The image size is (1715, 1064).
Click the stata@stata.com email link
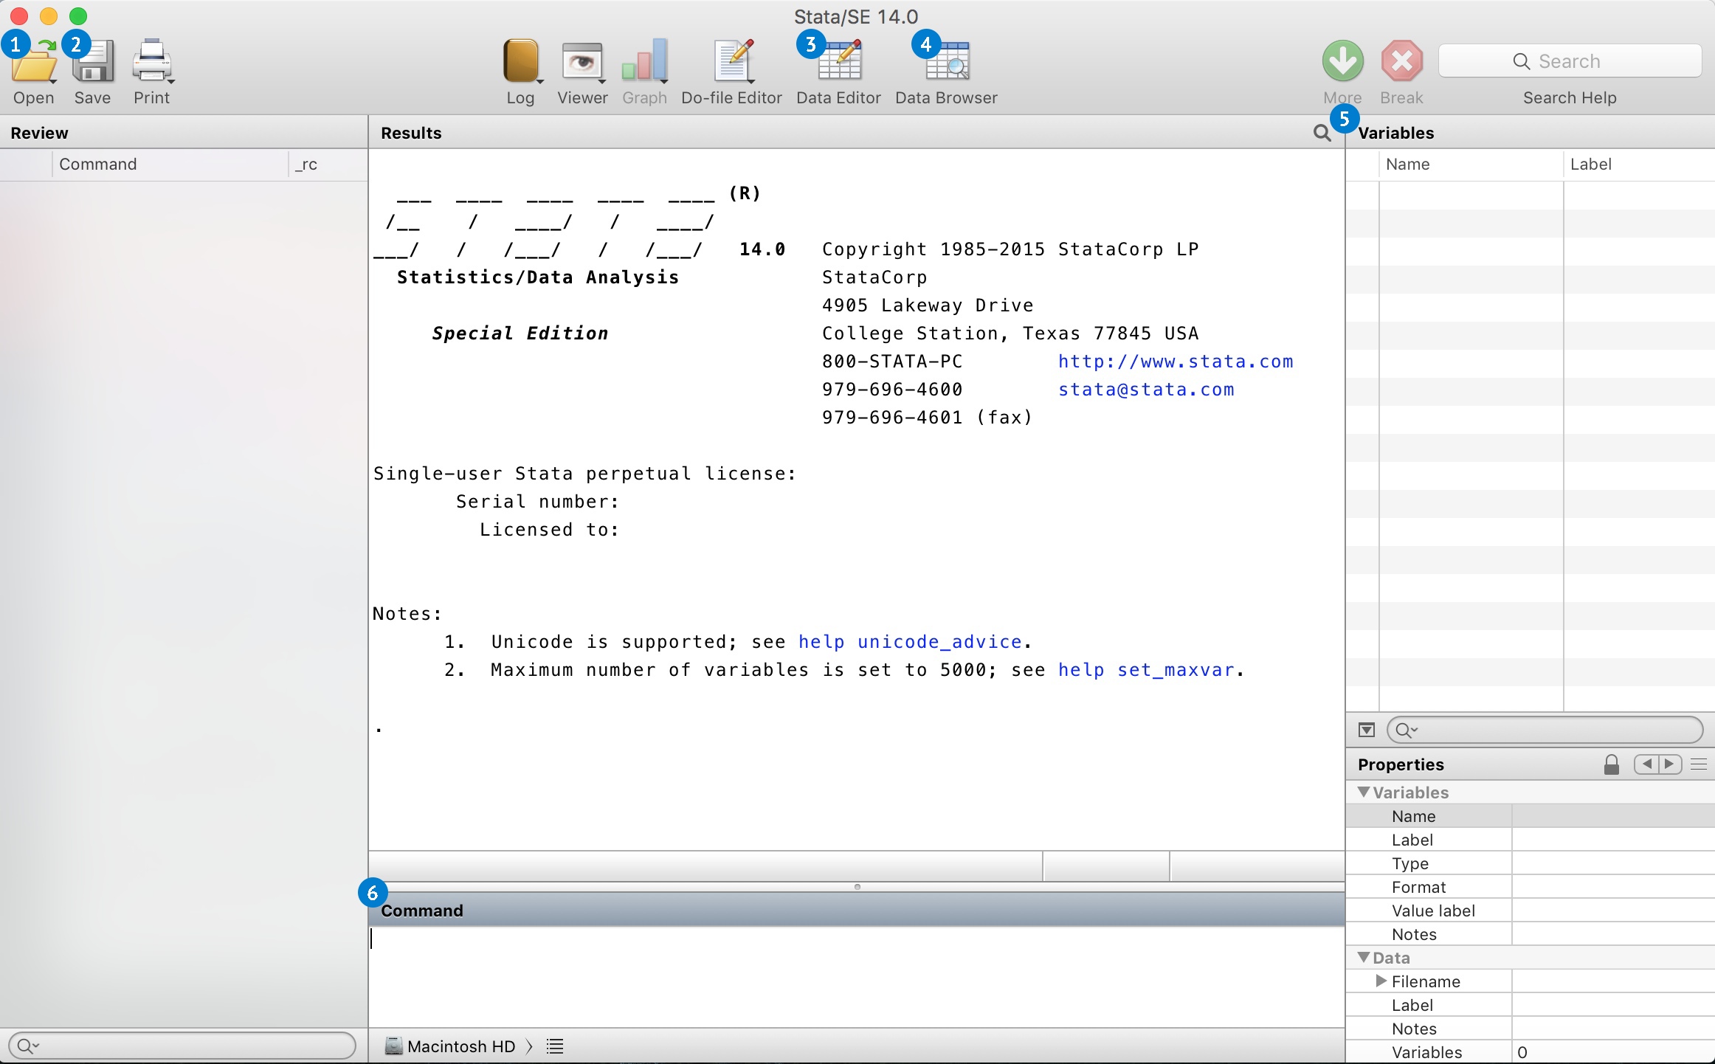point(1146,389)
